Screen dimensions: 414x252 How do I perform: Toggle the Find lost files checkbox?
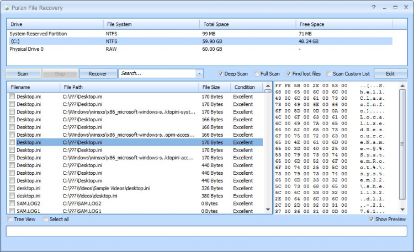point(289,73)
